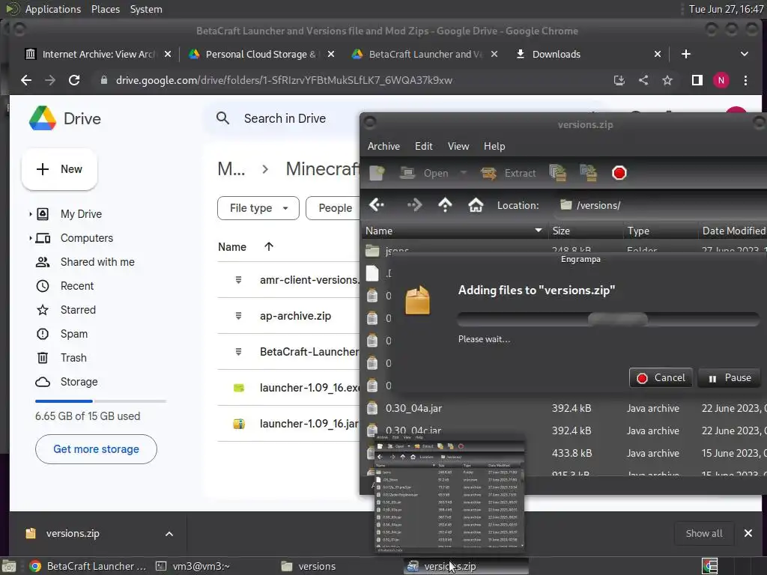Screen dimensions: 767x575
Task: Click the add folder icon in Engrampa
Action: (589, 173)
